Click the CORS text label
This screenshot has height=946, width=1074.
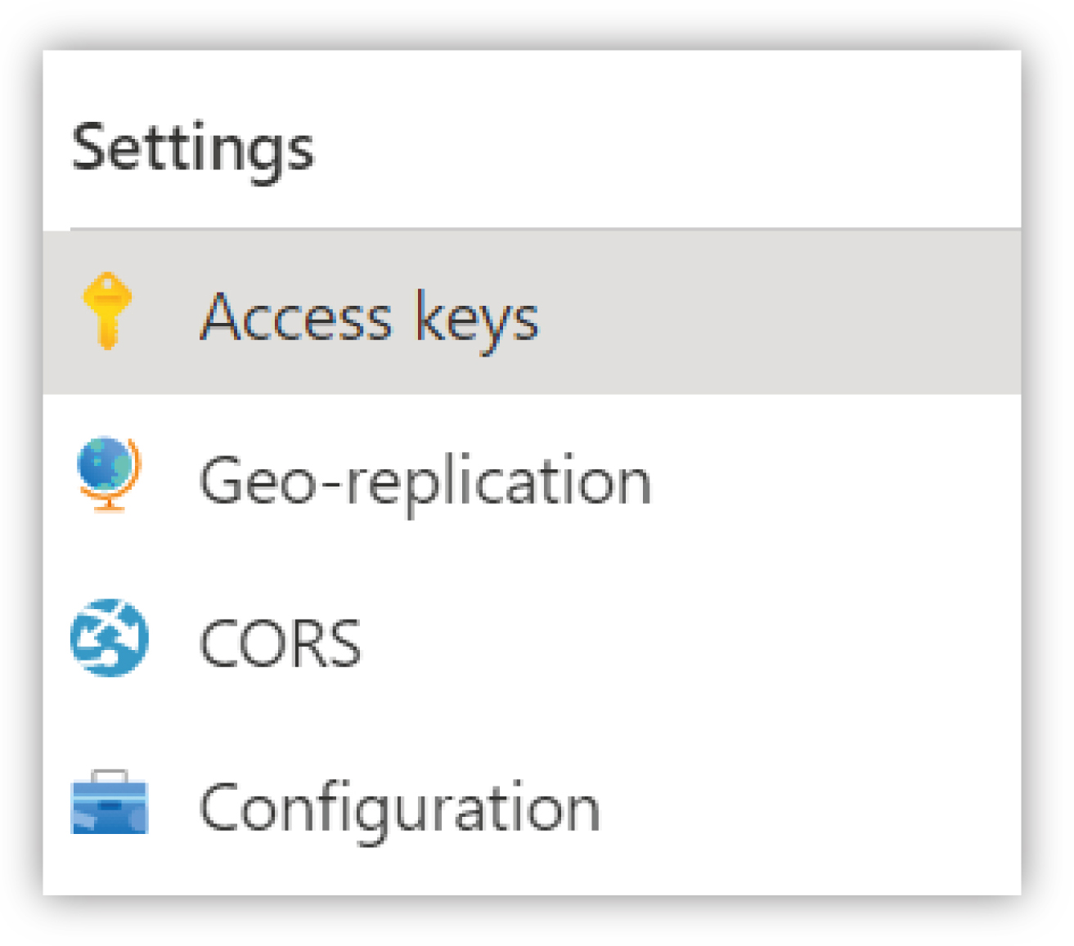[280, 643]
